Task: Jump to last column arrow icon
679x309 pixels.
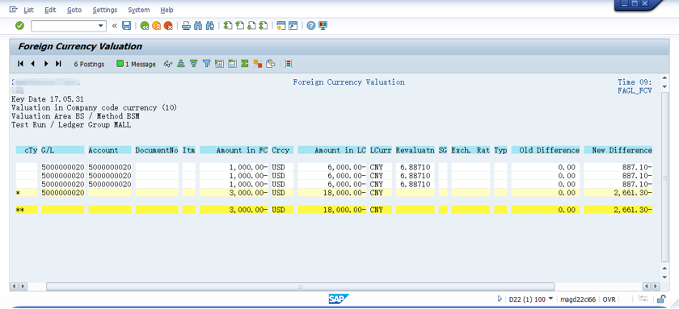Action: coord(58,64)
